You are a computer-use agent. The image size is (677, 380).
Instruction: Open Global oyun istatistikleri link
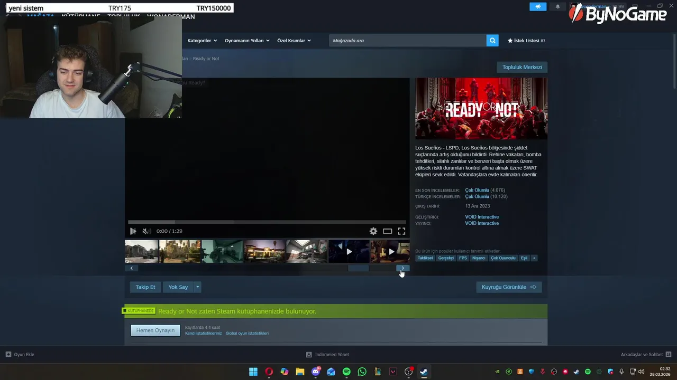[x=247, y=334]
